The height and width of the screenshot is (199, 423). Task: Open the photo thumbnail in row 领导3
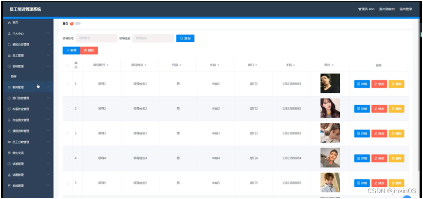(x=330, y=133)
